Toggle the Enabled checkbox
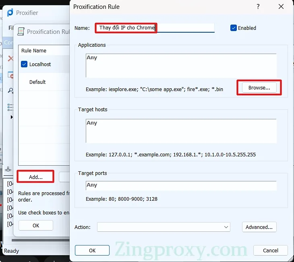Image resolution: width=294 pixels, height=262 pixels. click(x=234, y=28)
